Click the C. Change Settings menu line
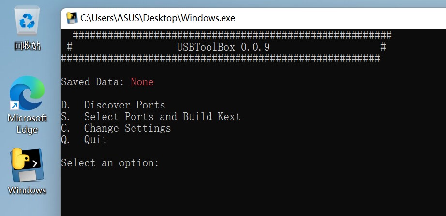 tap(116, 128)
